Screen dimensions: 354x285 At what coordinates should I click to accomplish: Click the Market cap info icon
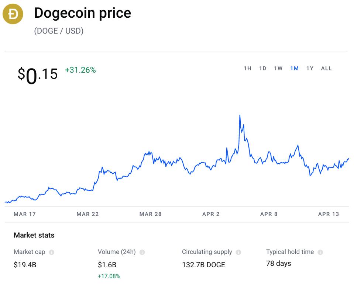[x=52, y=252]
